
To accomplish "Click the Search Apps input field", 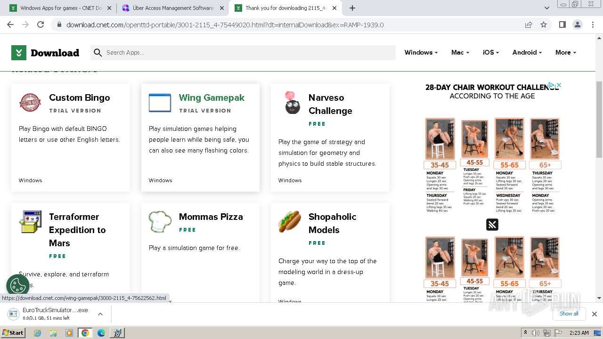I will coord(243,53).
